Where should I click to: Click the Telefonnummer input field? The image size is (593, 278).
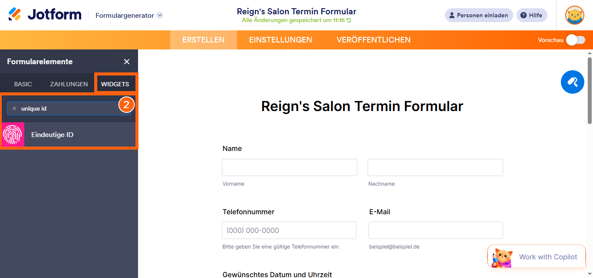(289, 230)
